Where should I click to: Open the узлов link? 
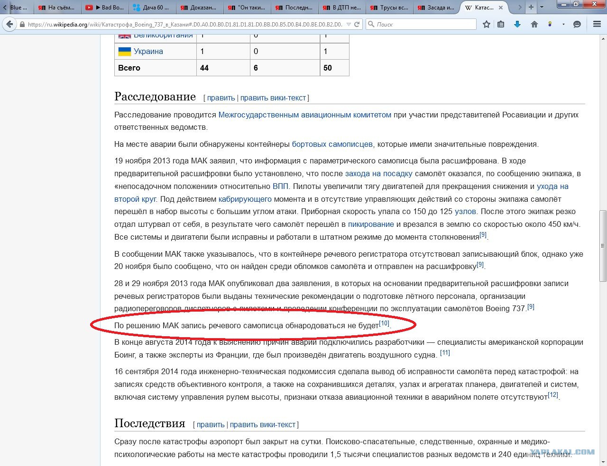pos(466,211)
